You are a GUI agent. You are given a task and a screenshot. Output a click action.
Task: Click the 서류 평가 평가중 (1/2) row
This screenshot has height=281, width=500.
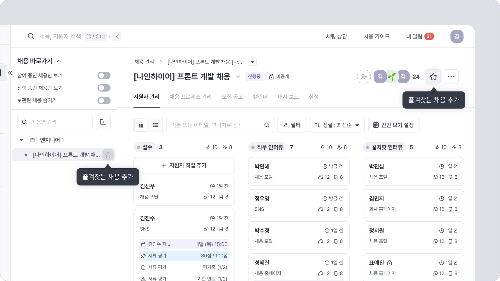click(x=184, y=267)
